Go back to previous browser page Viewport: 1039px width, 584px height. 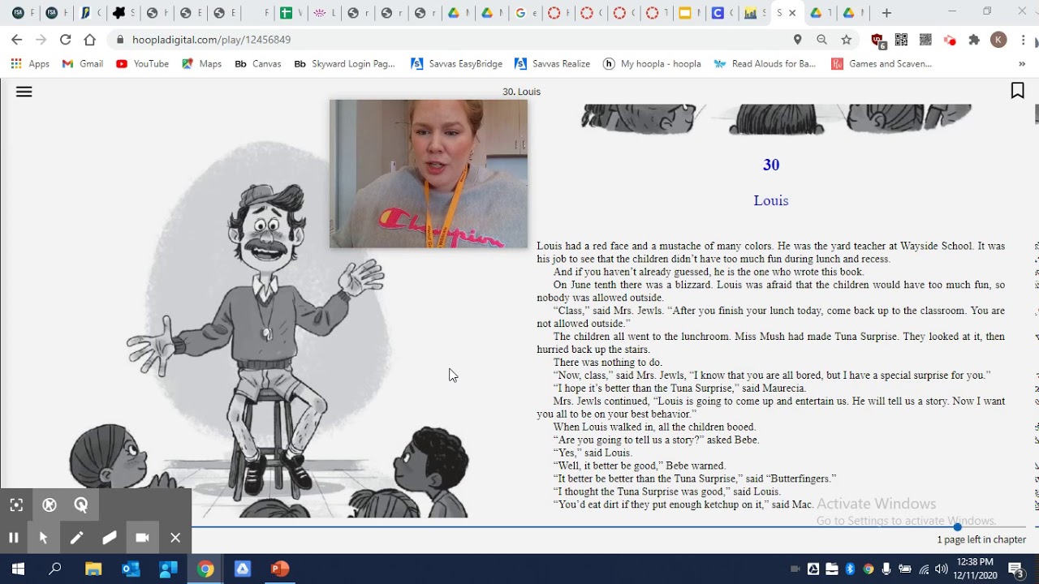(x=16, y=40)
